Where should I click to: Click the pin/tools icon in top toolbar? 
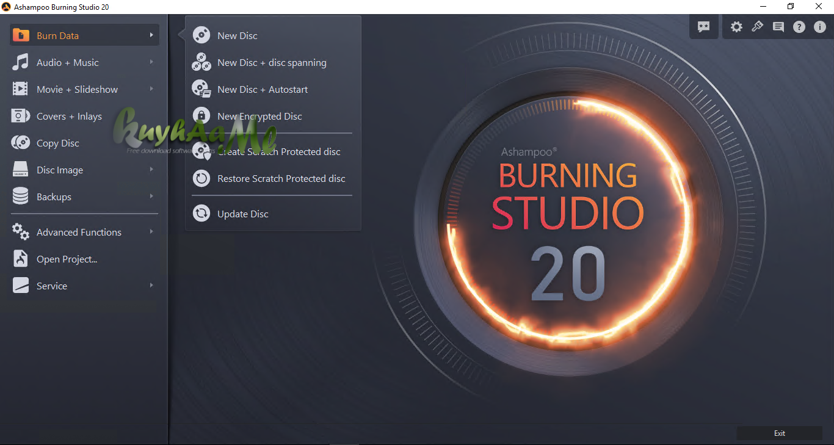pyautogui.click(x=757, y=27)
